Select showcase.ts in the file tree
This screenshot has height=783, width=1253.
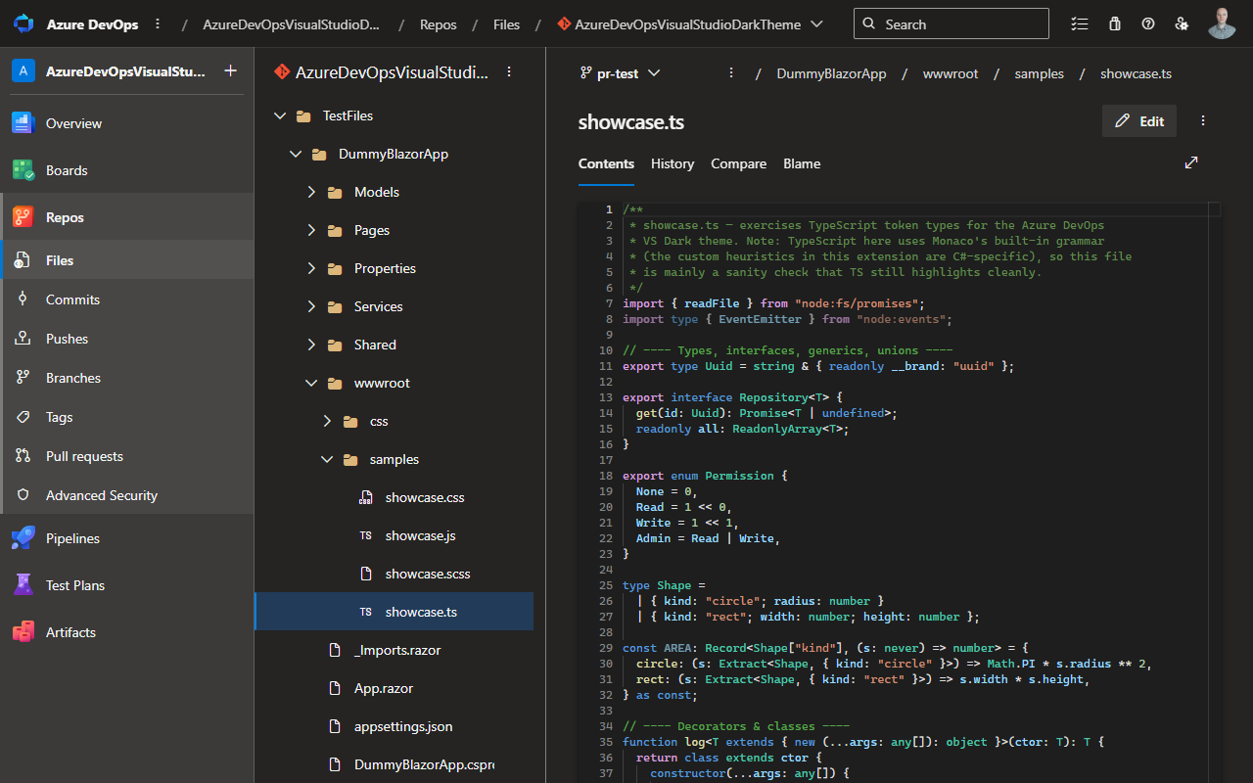394,612
